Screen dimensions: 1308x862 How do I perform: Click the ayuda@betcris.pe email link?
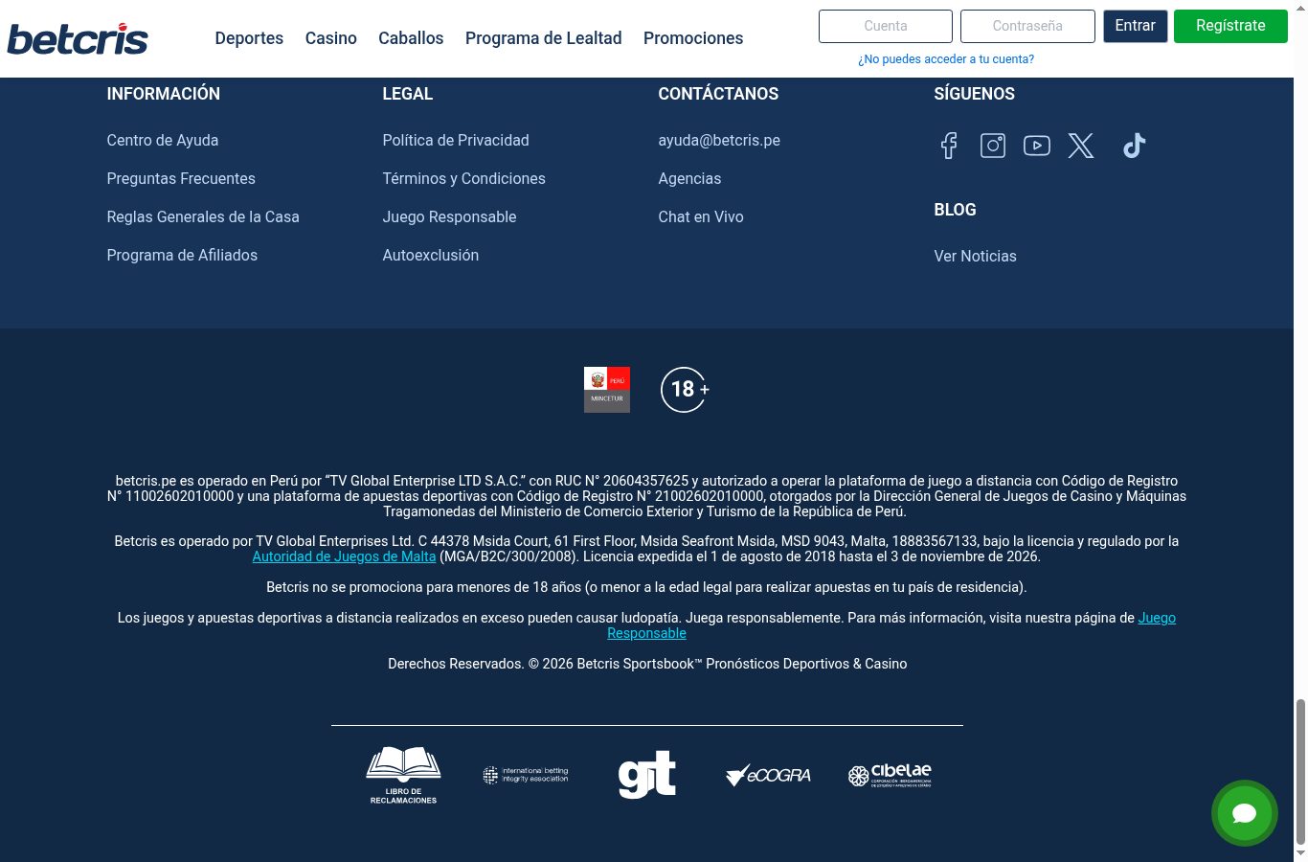pyautogui.click(x=719, y=140)
